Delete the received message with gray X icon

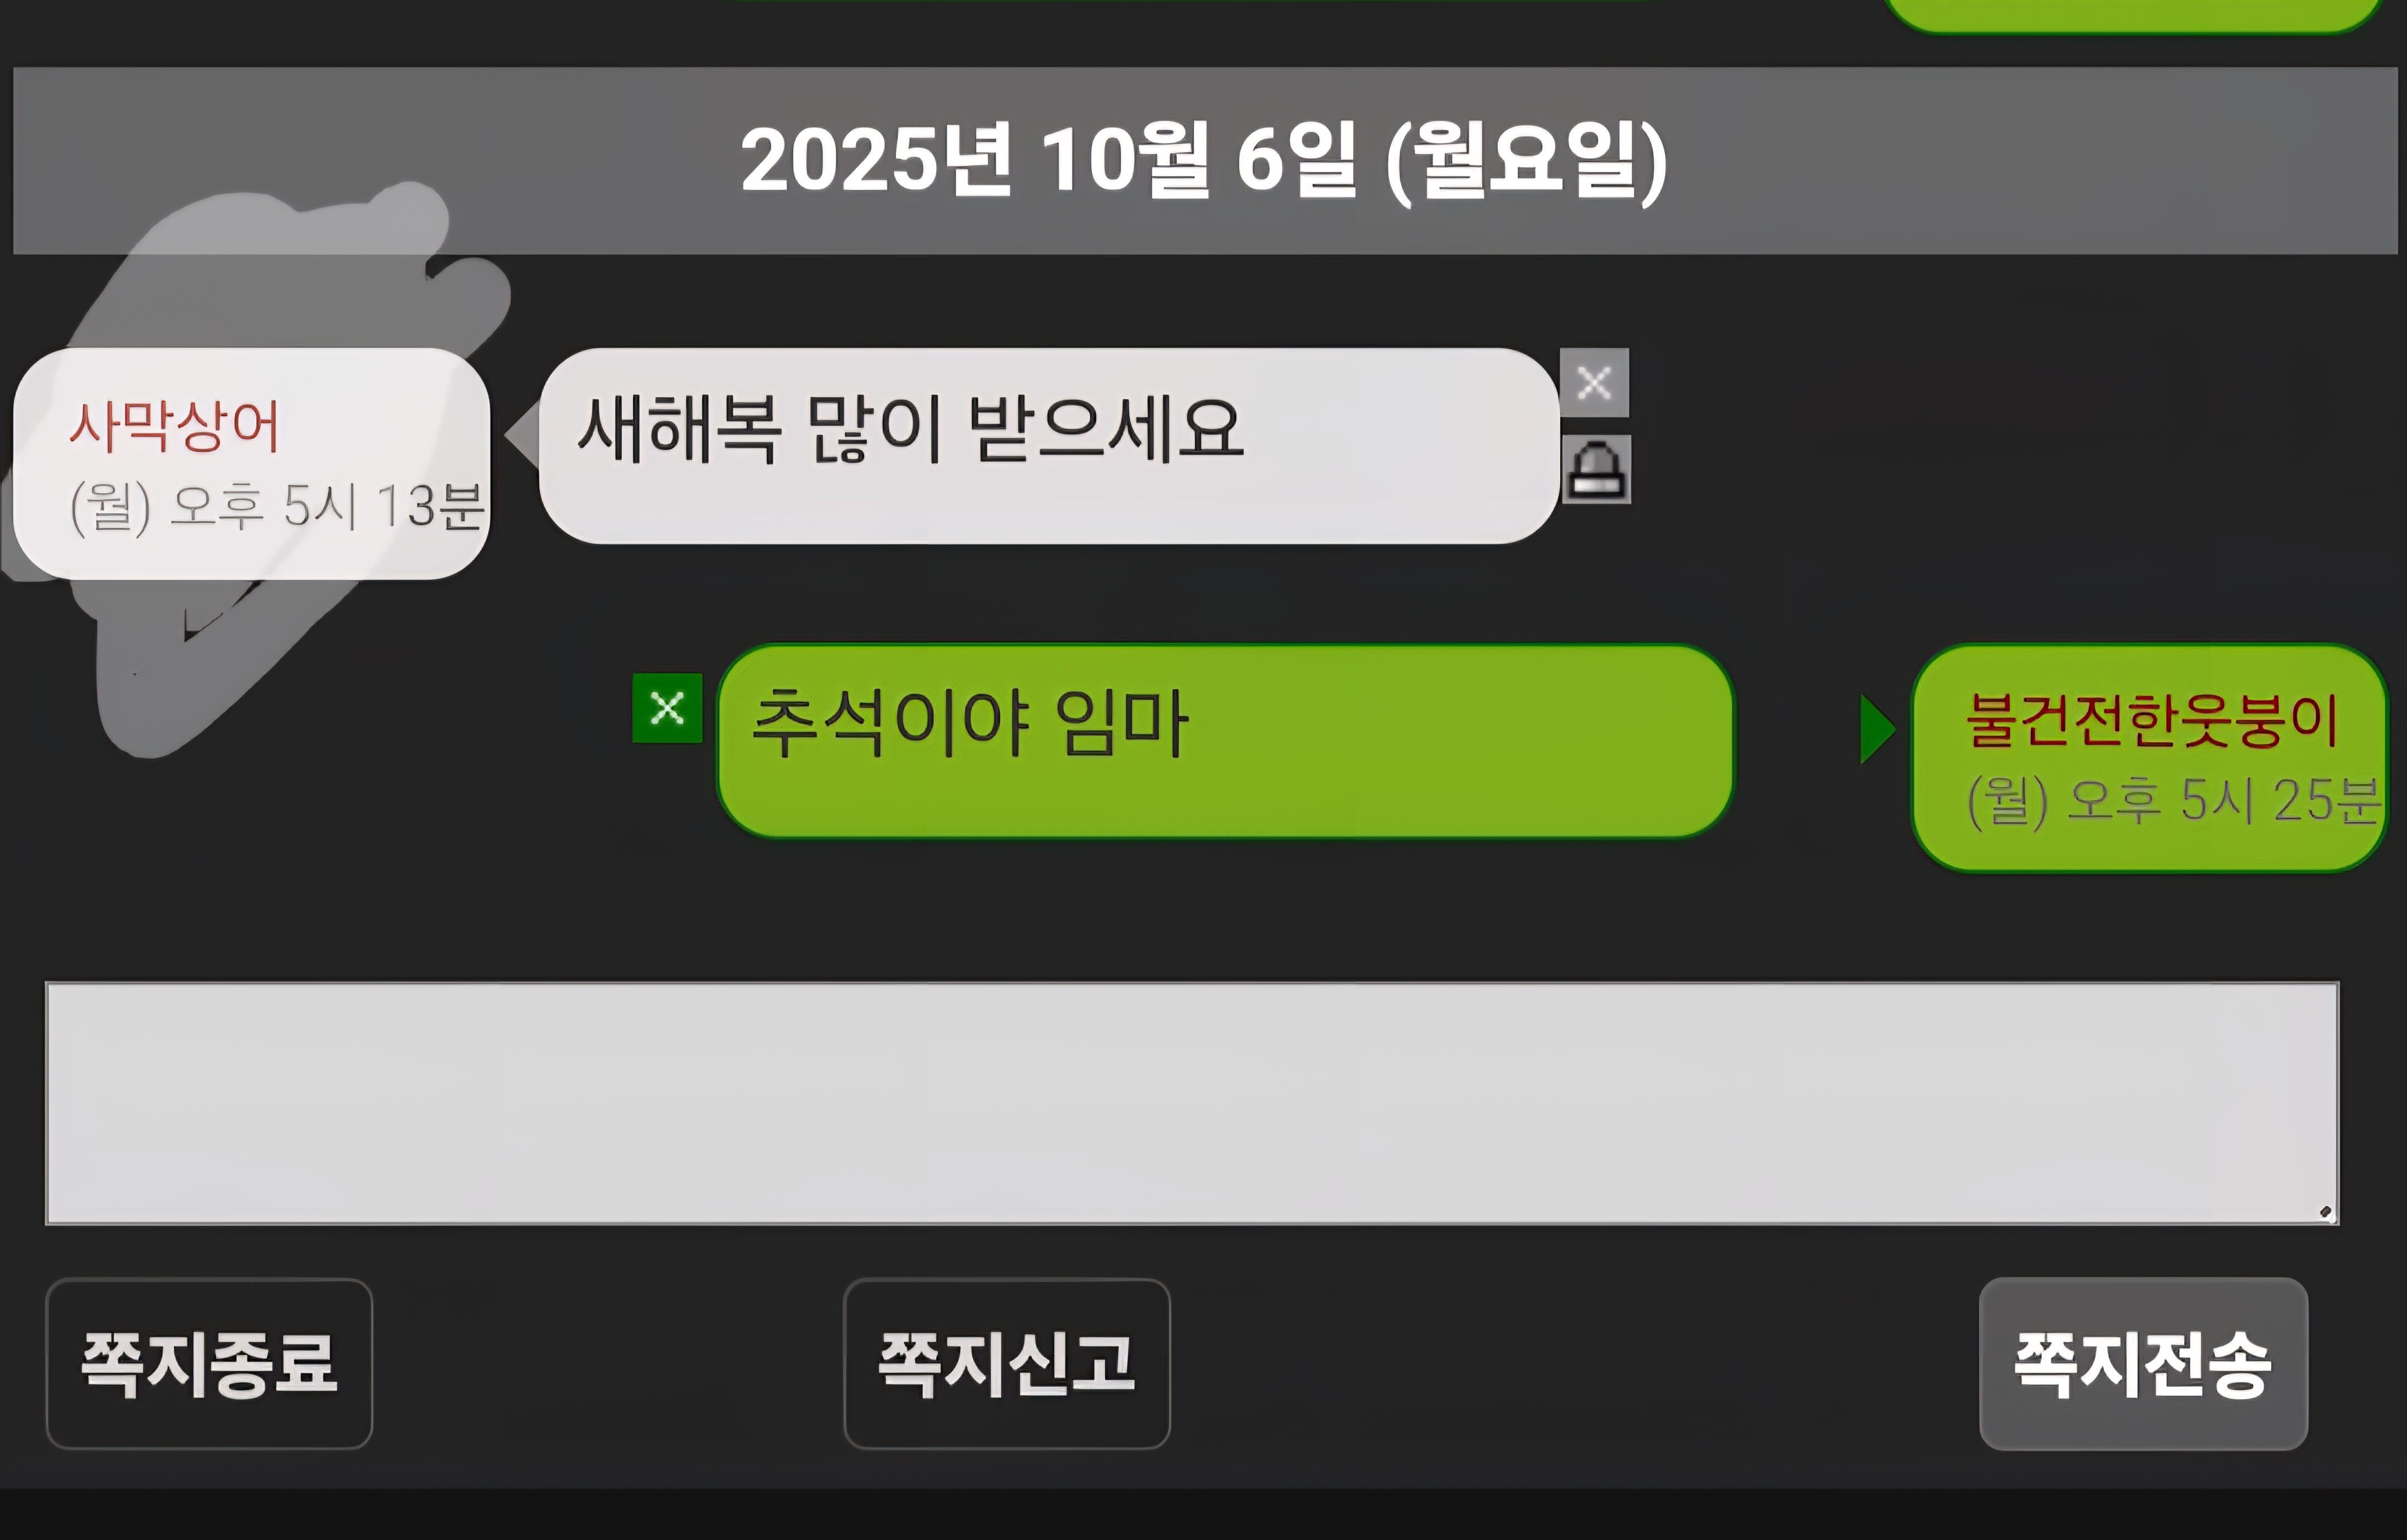1594,382
